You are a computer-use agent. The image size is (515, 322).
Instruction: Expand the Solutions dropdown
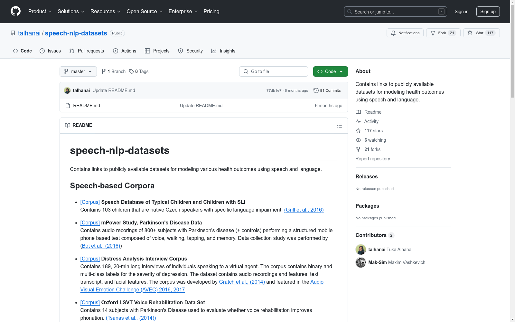coord(71,11)
